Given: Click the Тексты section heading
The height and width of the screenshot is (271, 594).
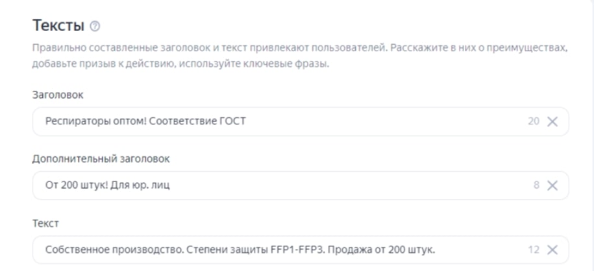Looking at the screenshot, I should tap(58, 26).
